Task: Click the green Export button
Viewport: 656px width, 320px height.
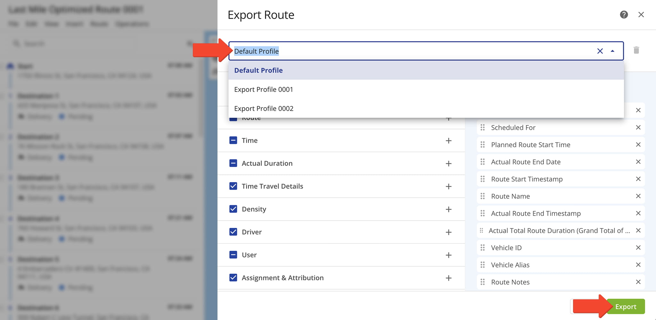Action: 626,307
